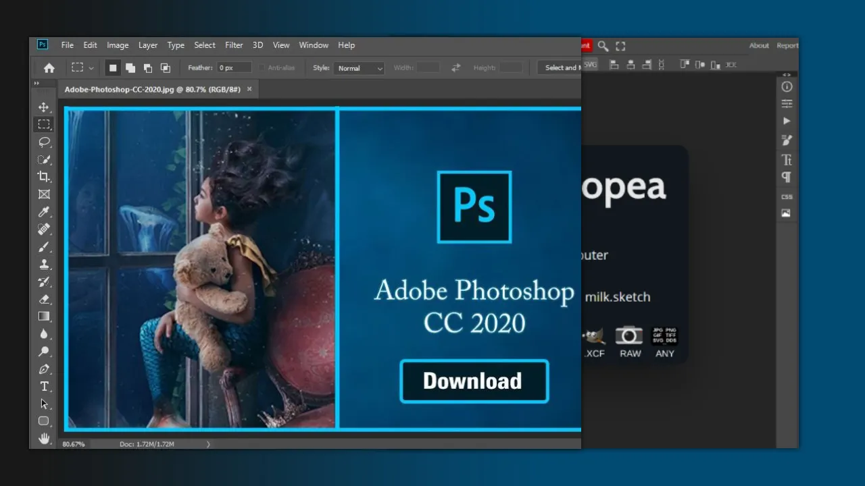Select the Lasso tool
The image size is (865, 486).
click(x=44, y=142)
